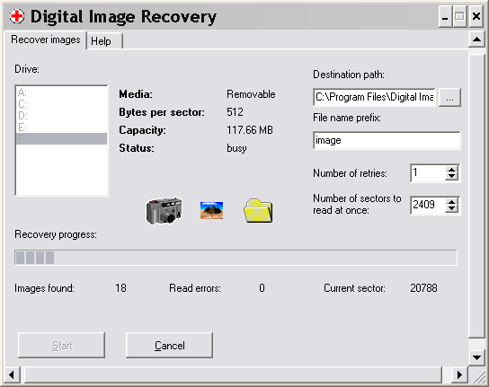Screen dimensions: 489x387
Task: Click the Read errors count 0
Action: click(x=262, y=288)
